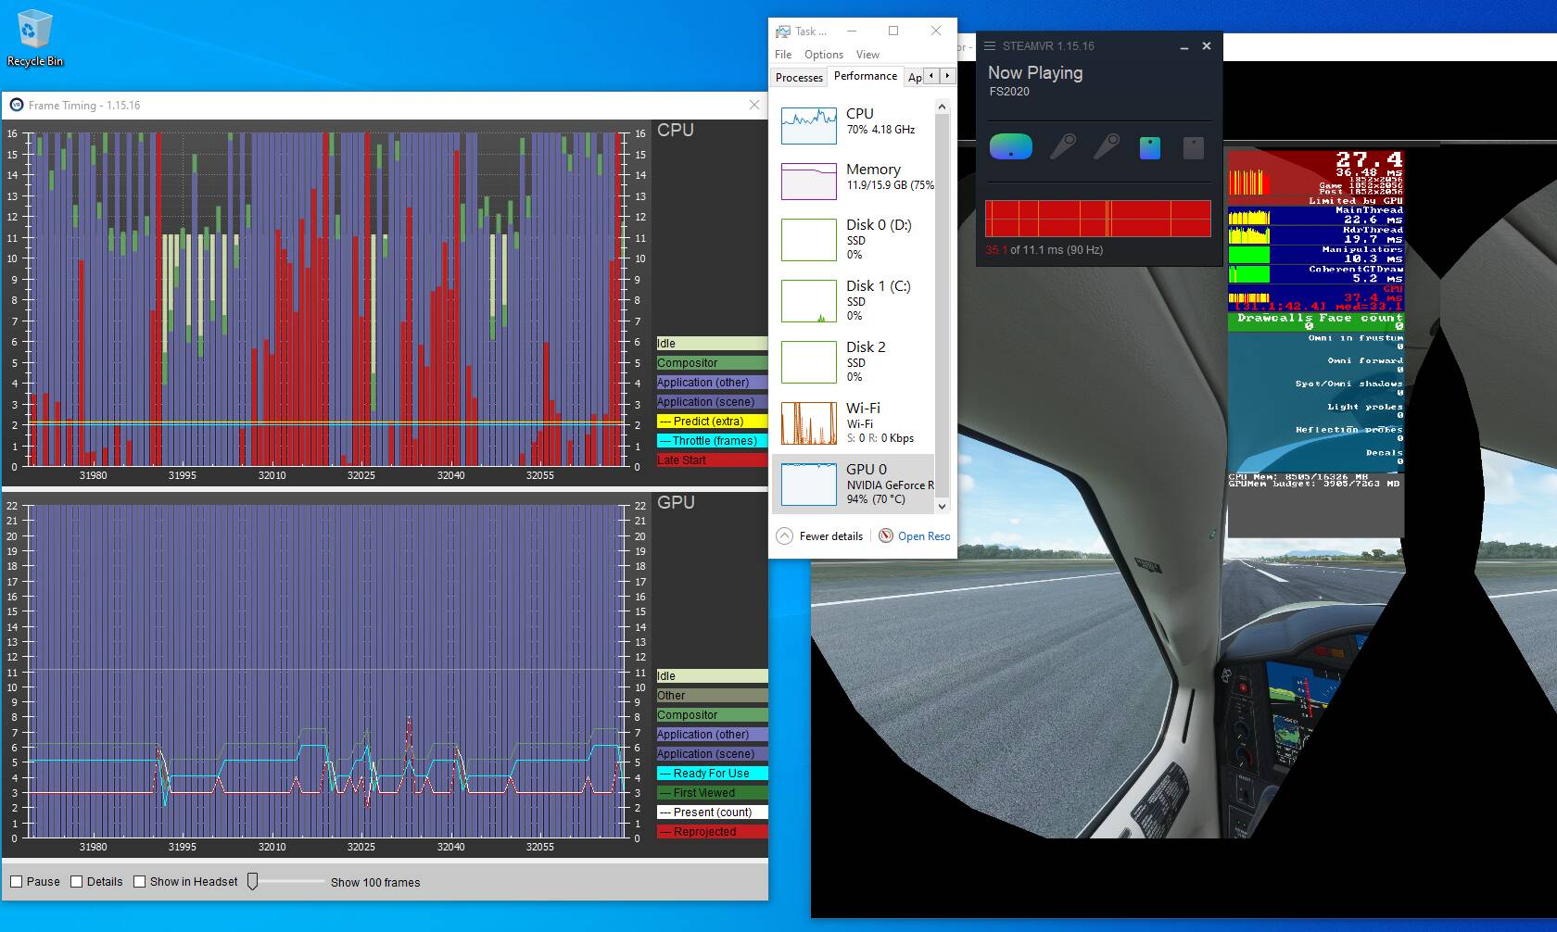1557x932 pixels.
Task: Enable the Details checkbox in Frame Timing
Action: (77, 882)
